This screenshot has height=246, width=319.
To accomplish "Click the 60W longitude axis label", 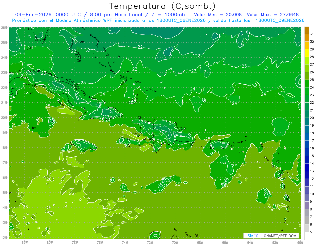I will pos(300,242).
